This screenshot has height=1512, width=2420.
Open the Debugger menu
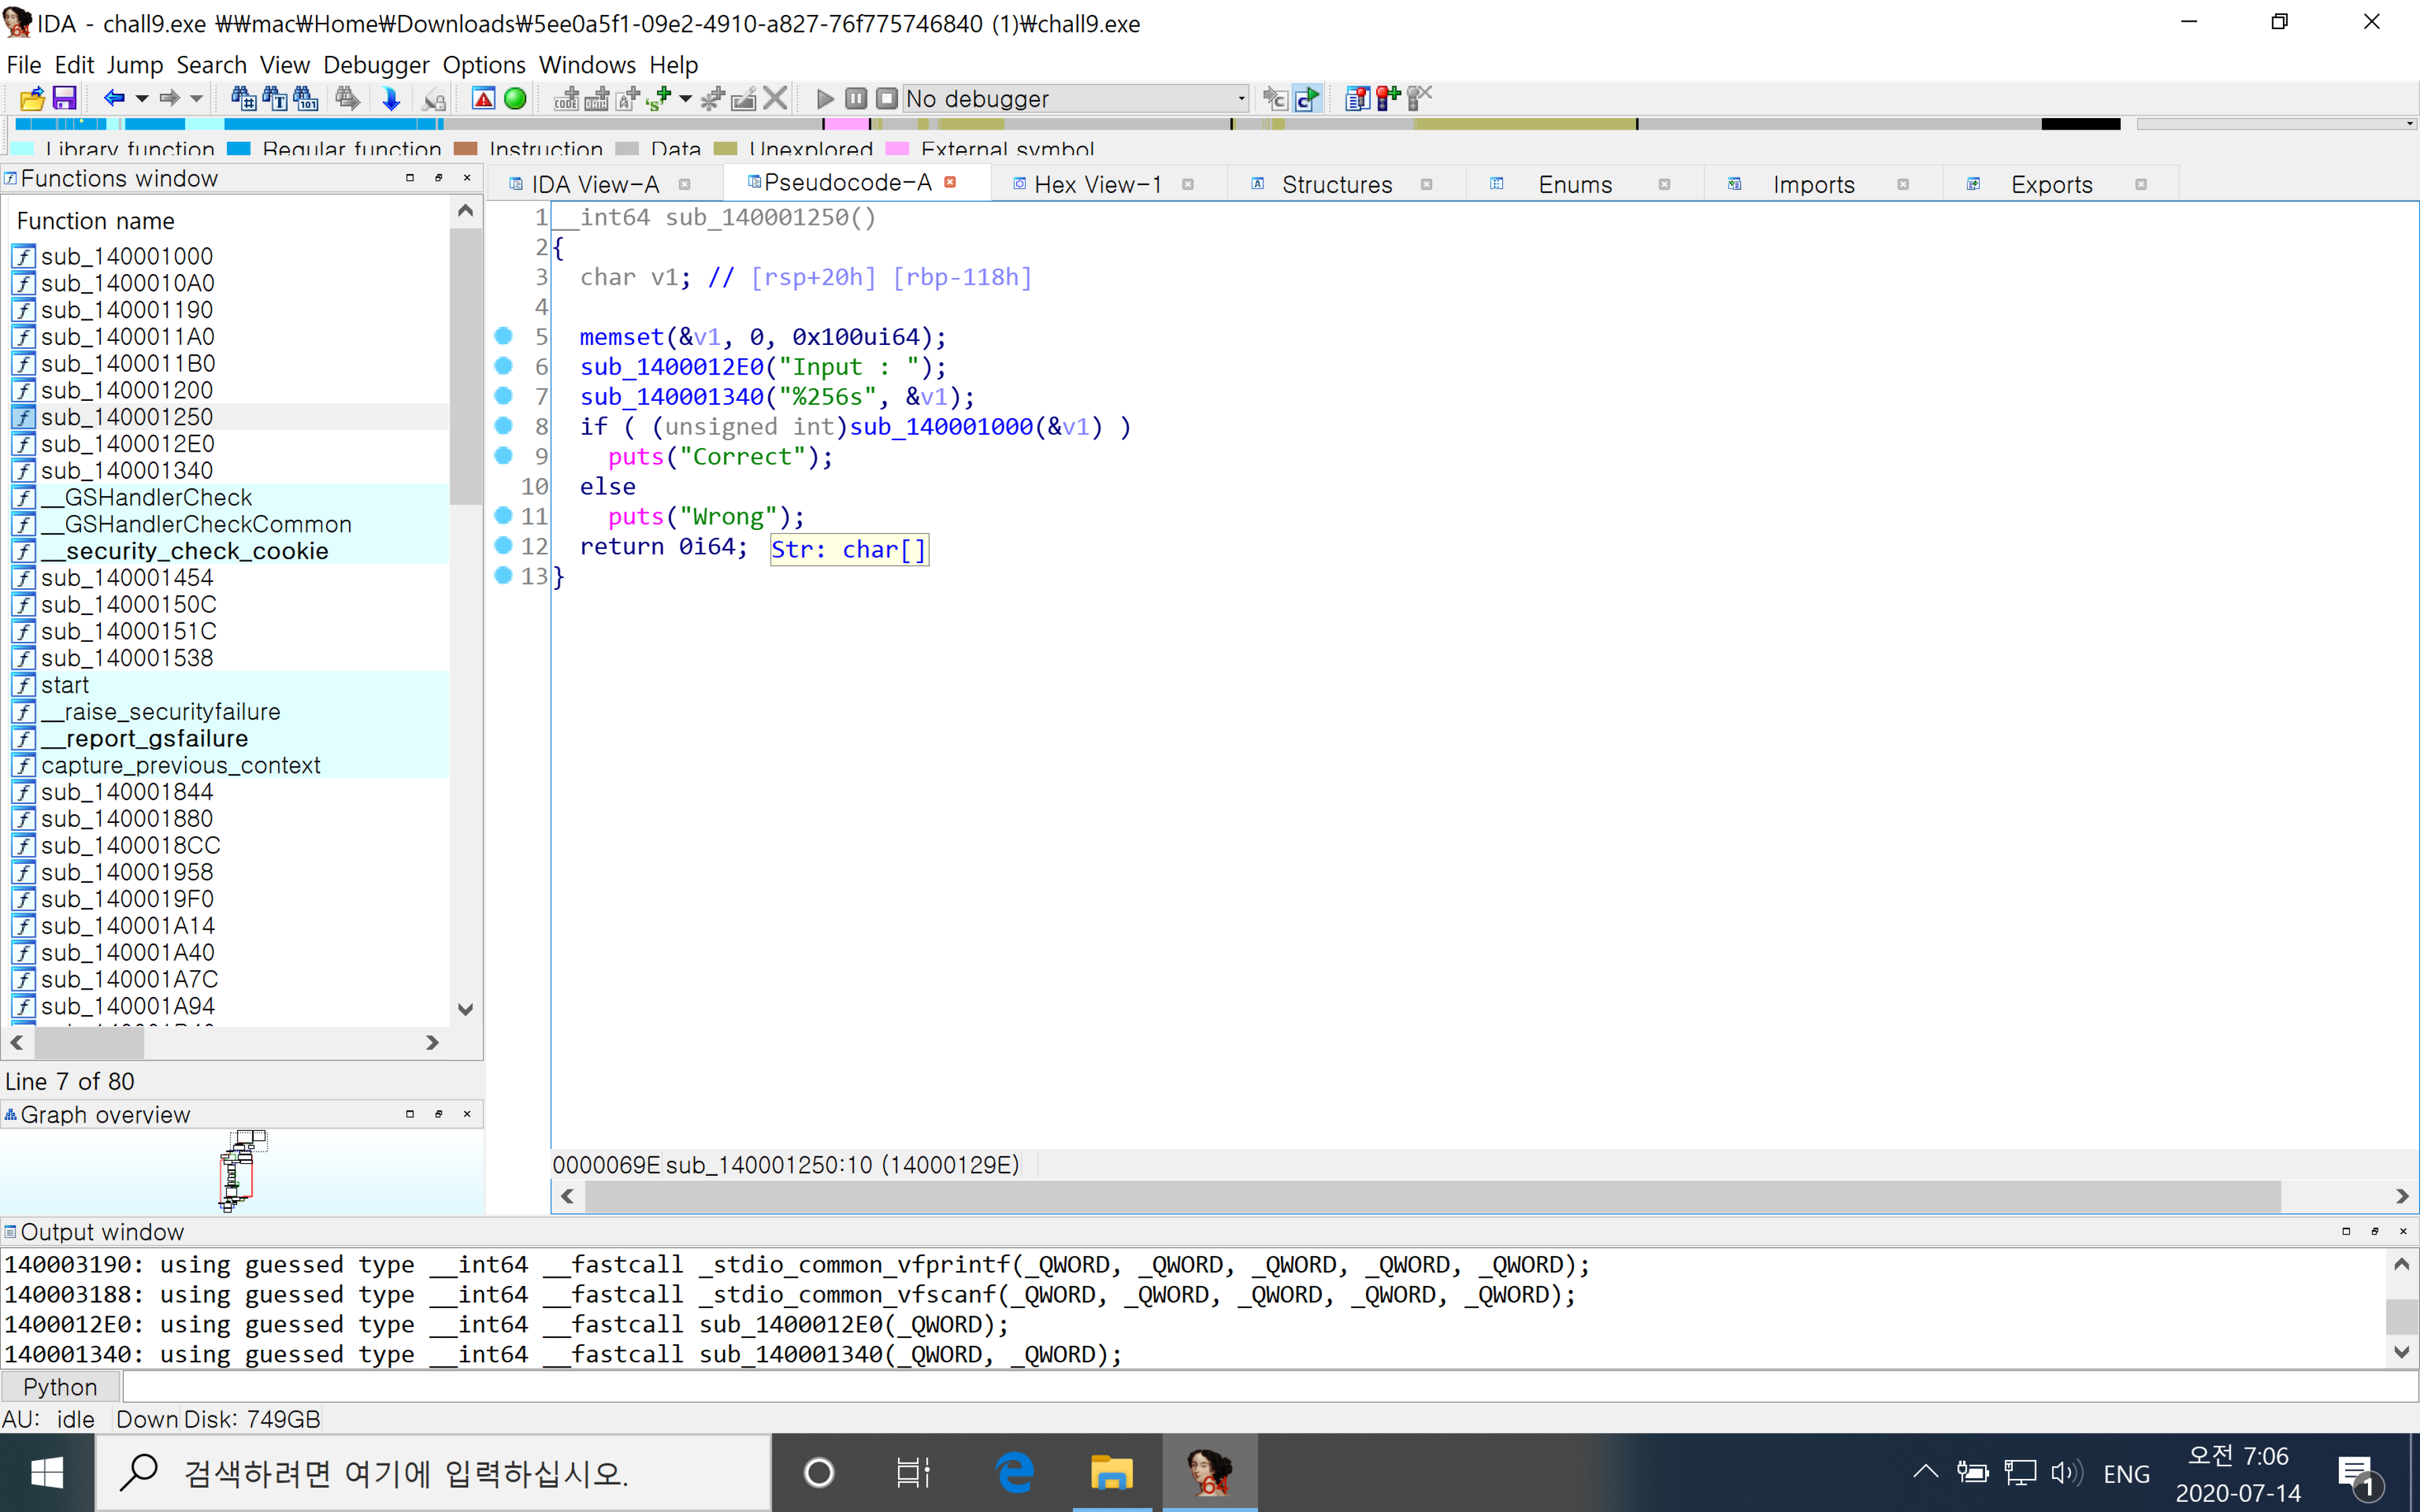click(376, 65)
